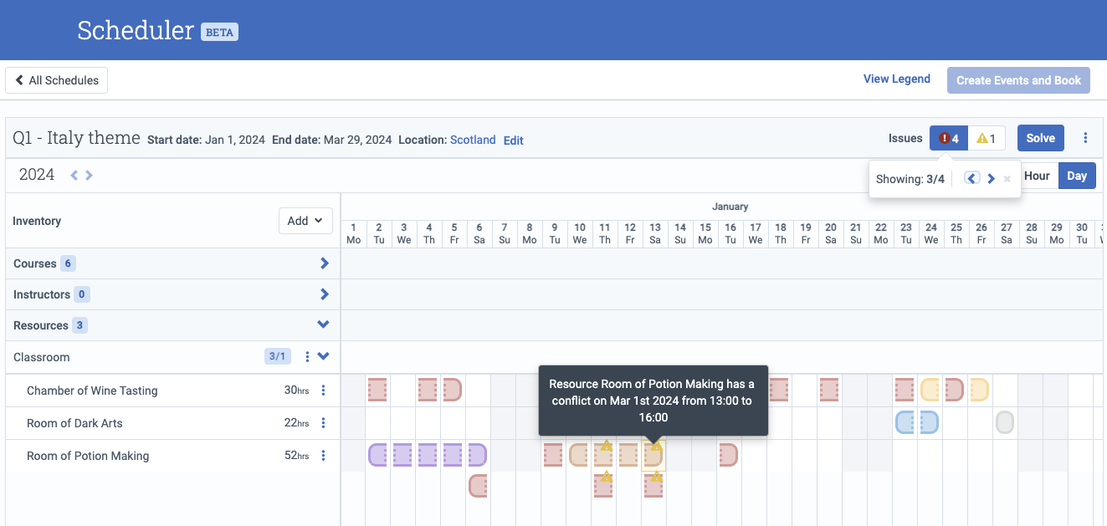The height and width of the screenshot is (526, 1107).
Task: Select the yellow Wine Tasting event on Jan 26
Action: [980, 390]
